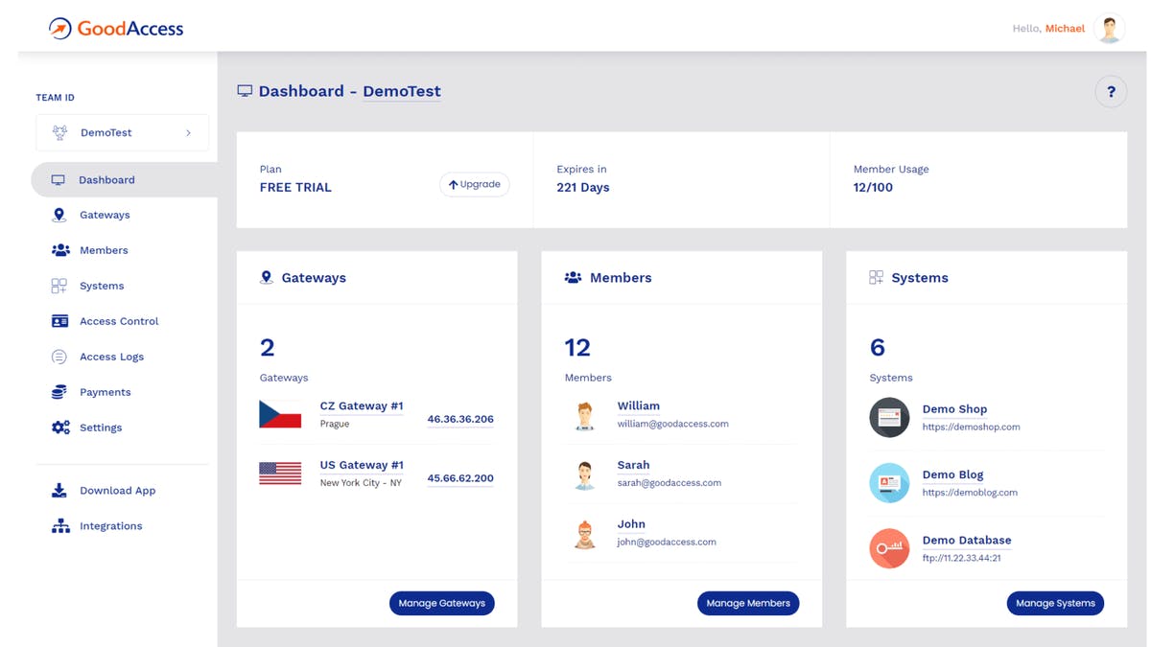Click John's avatar
1151x647 pixels.
(x=585, y=534)
